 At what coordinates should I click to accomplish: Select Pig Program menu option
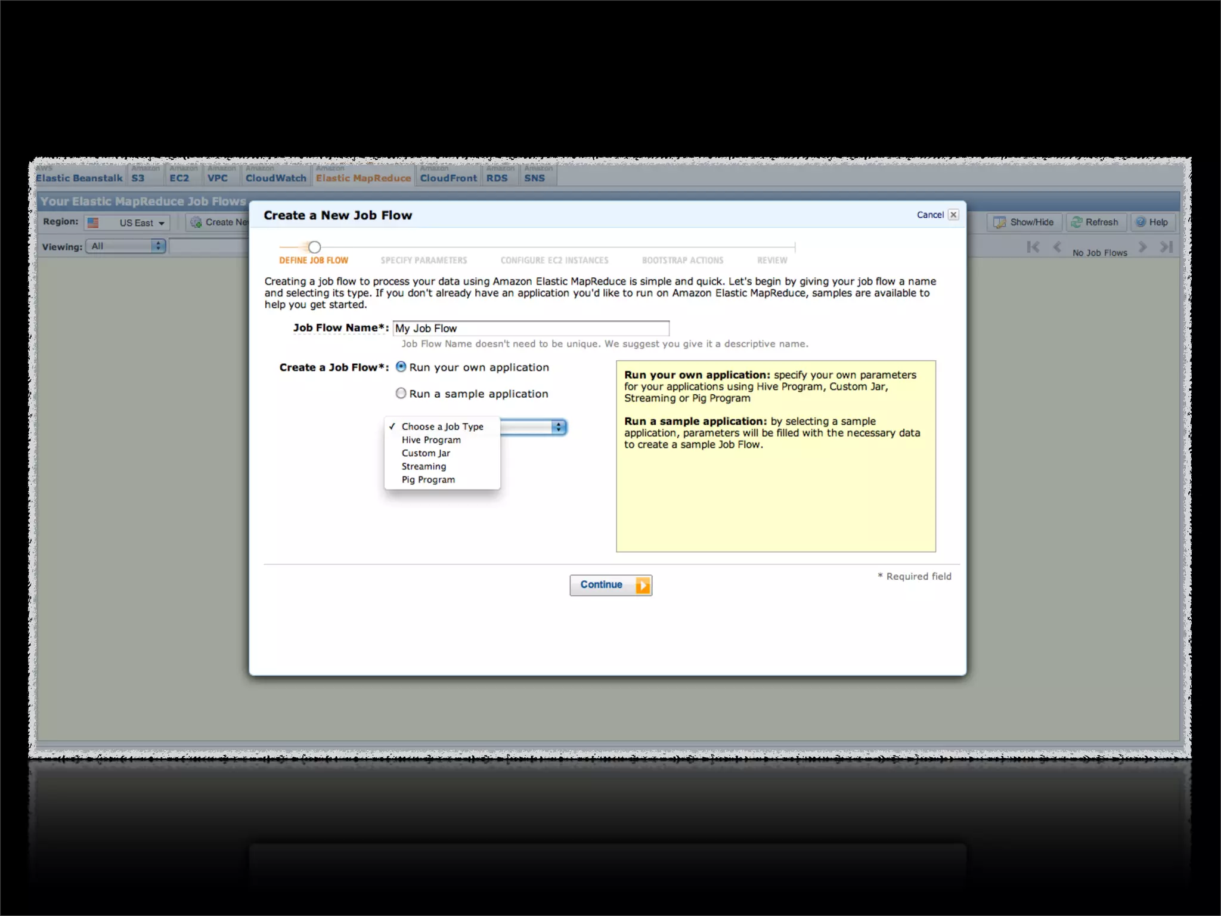[427, 479]
